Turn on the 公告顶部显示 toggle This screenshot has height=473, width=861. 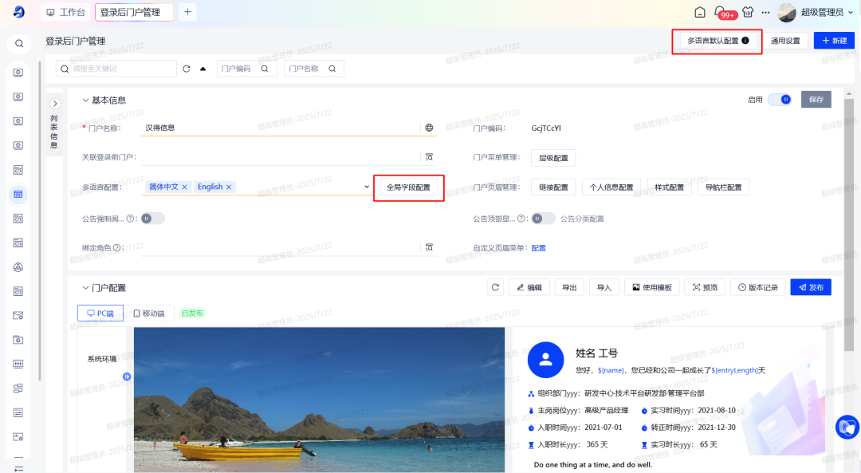(543, 219)
